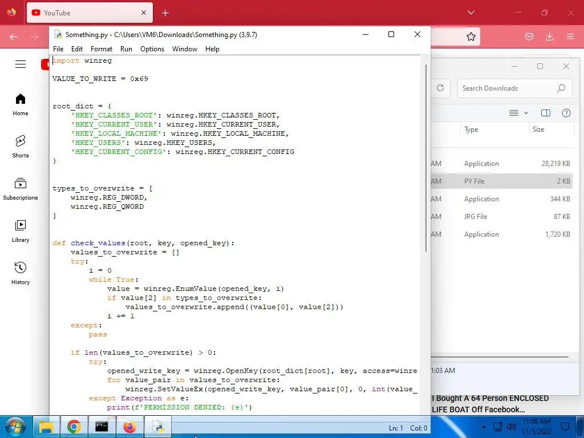Open YouTube Subscriptions
This screenshot has height=438, width=584.
tap(21, 189)
